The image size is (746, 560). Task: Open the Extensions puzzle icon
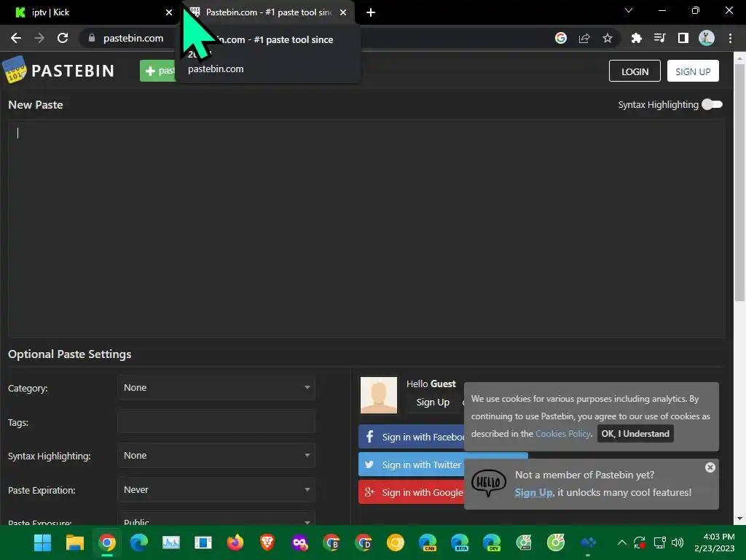click(x=636, y=38)
